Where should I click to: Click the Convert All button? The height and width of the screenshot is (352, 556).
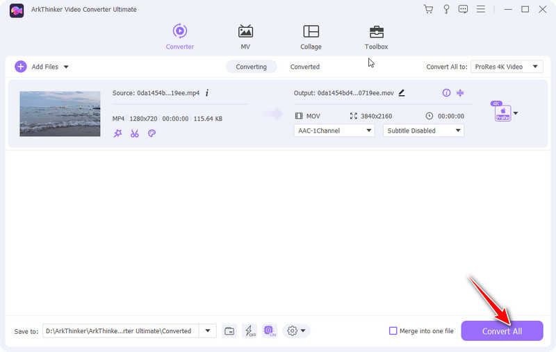pos(502,330)
